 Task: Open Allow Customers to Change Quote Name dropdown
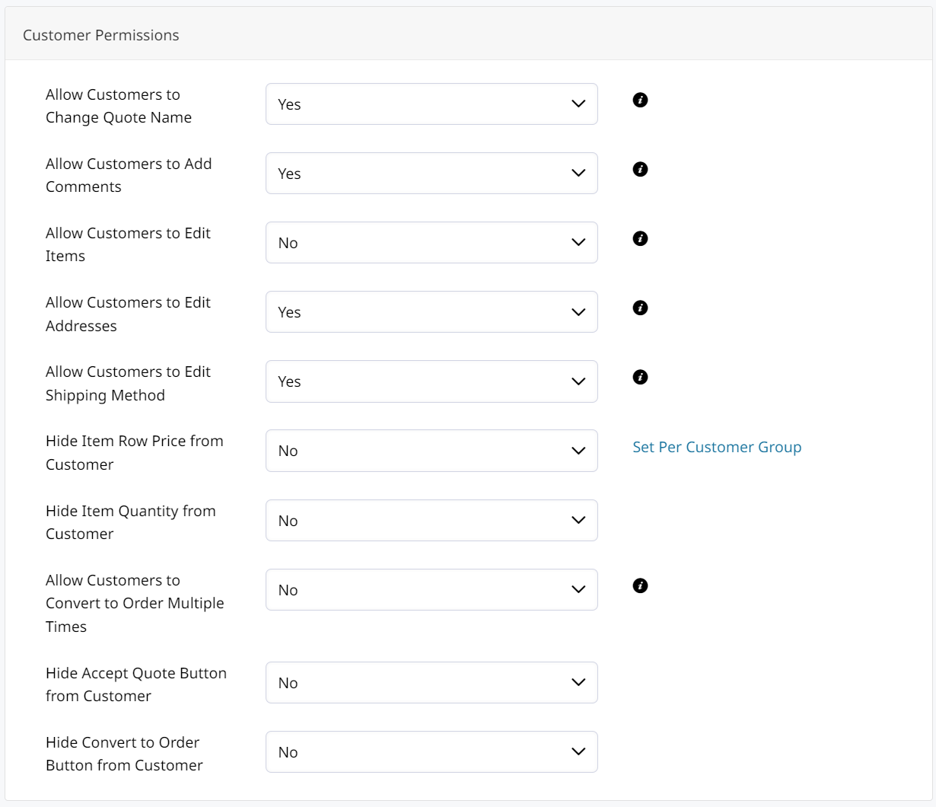pos(431,104)
